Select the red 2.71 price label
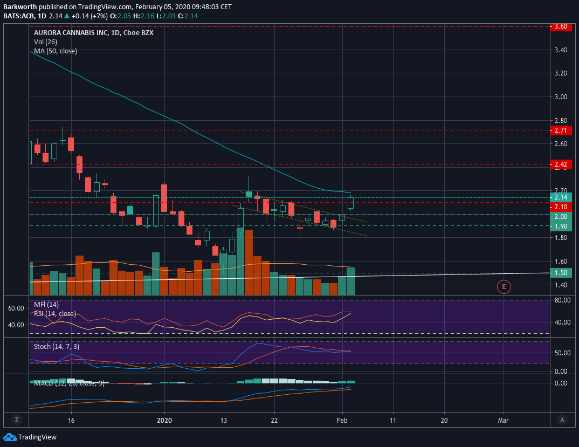 tap(561, 130)
